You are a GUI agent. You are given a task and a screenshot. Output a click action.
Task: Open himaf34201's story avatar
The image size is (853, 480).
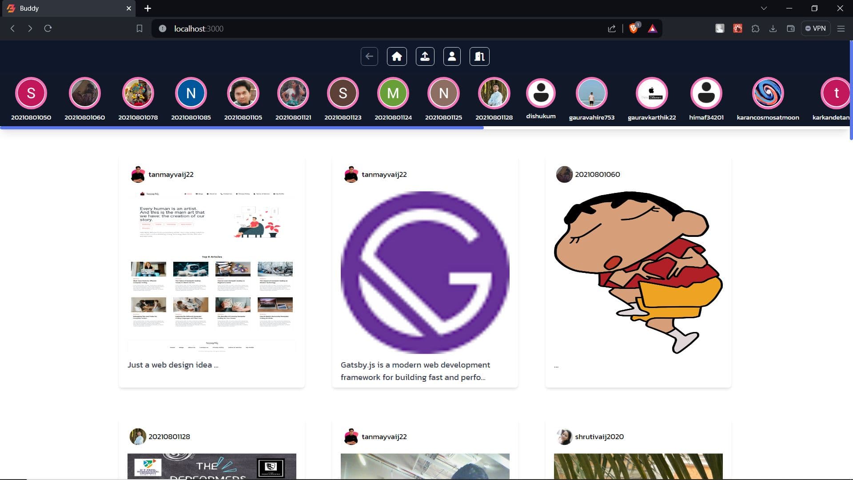click(x=706, y=93)
